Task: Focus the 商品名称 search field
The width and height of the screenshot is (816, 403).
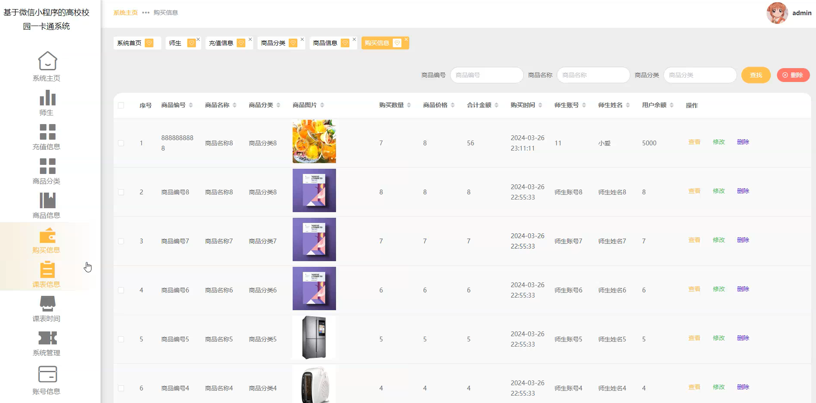Action: 593,75
